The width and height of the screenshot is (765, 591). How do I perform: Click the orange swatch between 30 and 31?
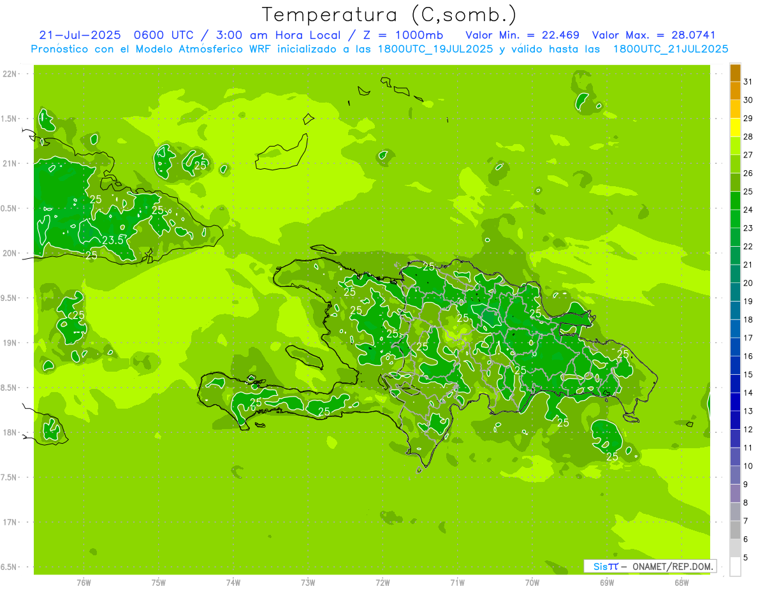click(735, 91)
